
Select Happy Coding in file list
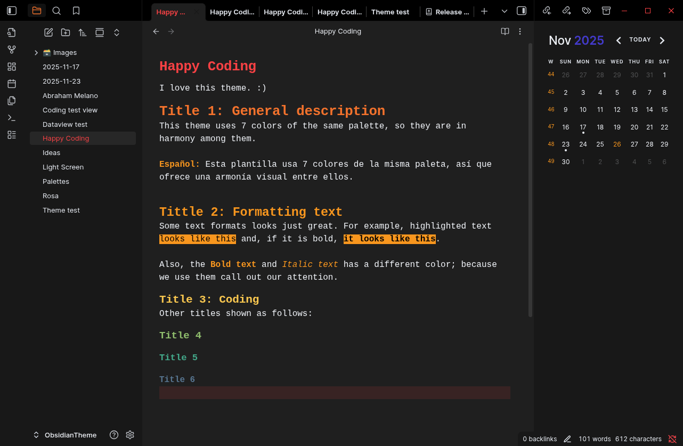pos(83,138)
